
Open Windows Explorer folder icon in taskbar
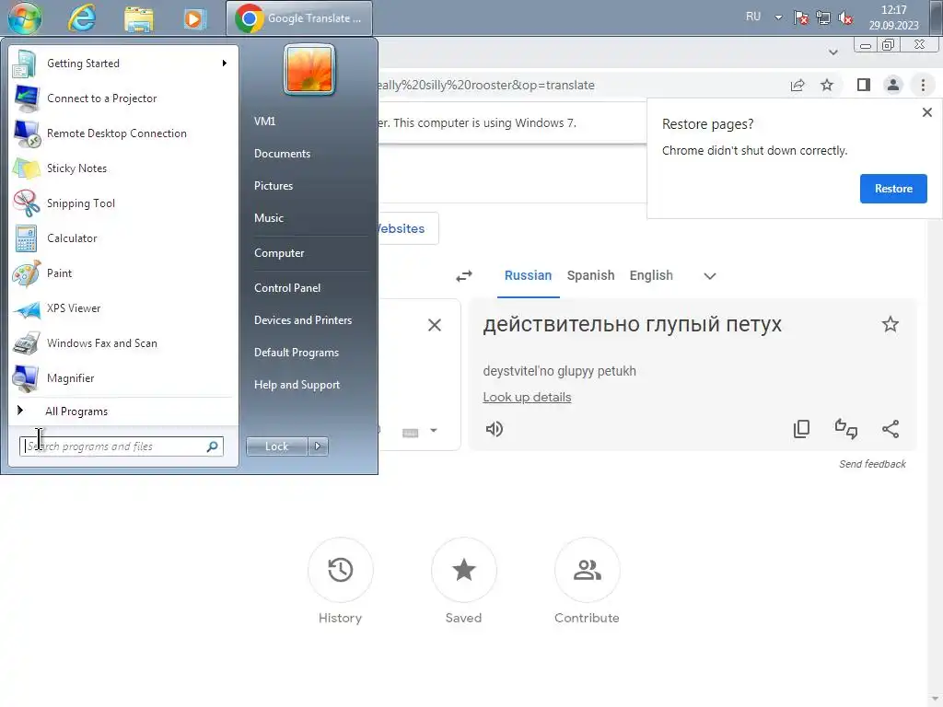point(138,18)
